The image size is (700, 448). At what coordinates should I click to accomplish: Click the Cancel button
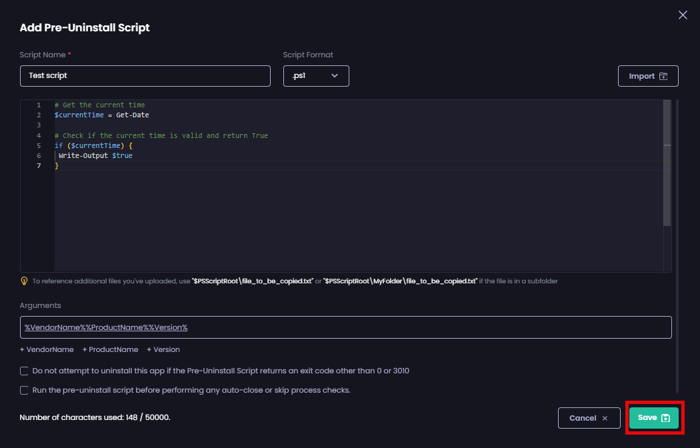point(589,417)
